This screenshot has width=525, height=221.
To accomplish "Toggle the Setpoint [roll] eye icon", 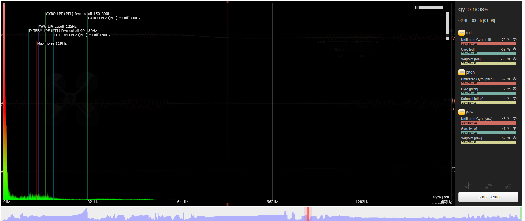I will [514, 59].
